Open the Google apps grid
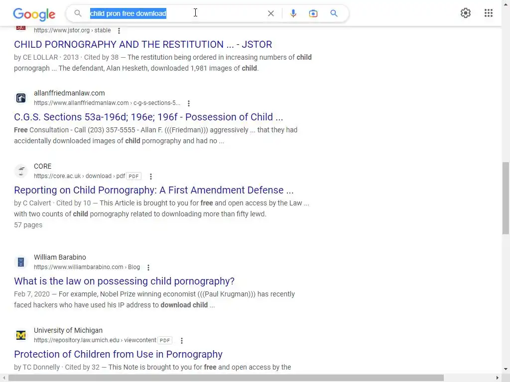This screenshot has width=510, height=382. point(488,13)
